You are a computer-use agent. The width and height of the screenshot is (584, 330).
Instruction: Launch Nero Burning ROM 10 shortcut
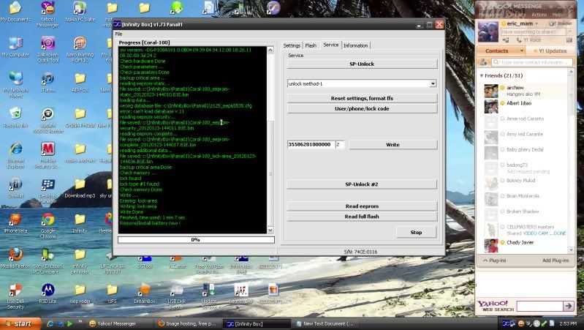coord(80,49)
